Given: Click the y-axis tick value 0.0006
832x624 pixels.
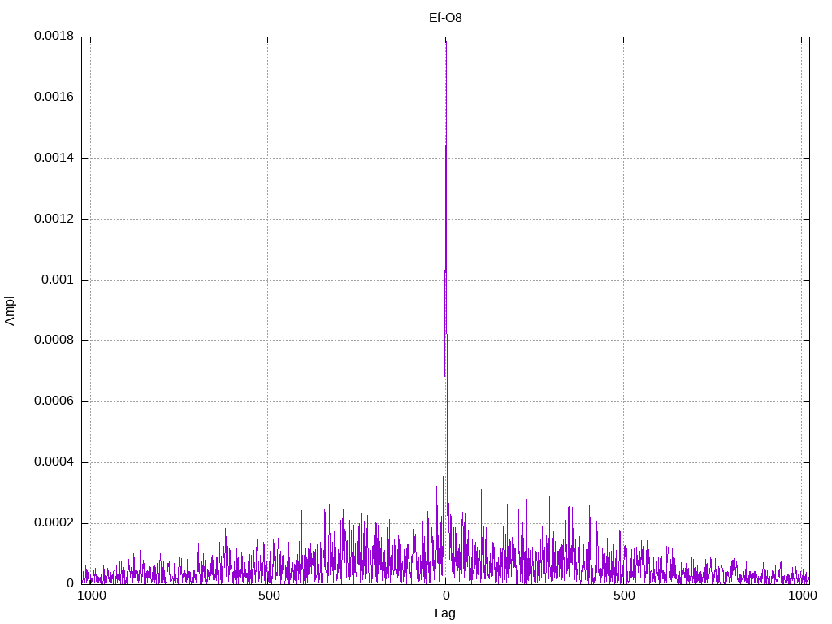Looking at the screenshot, I should point(54,401).
